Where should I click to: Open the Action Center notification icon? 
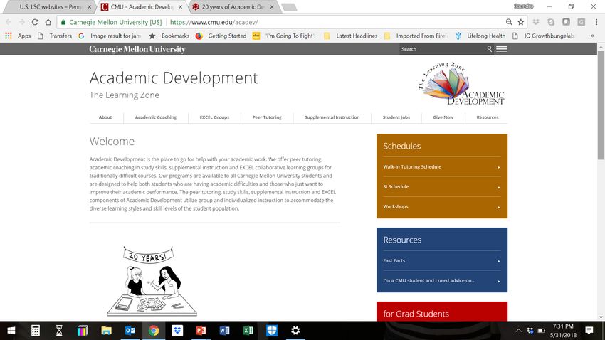589,330
